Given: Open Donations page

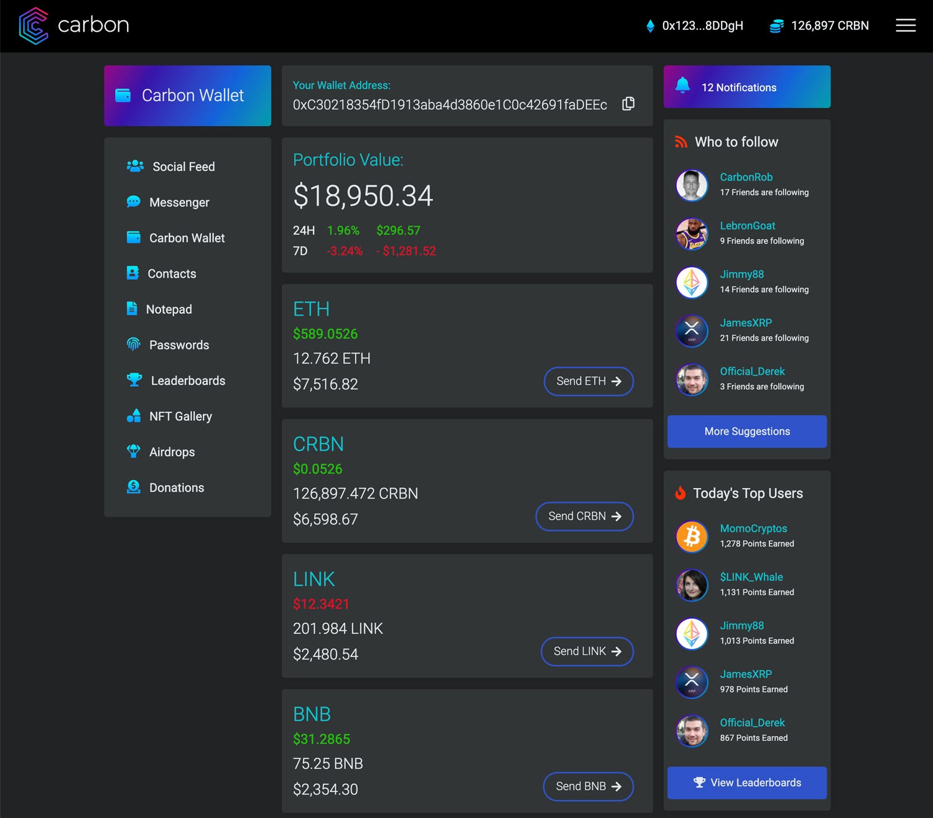Looking at the screenshot, I should [177, 487].
